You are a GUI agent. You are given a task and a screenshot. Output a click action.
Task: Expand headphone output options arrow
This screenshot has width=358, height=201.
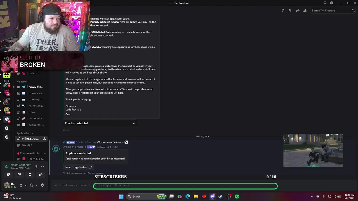pyautogui.click(x=36, y=185)
